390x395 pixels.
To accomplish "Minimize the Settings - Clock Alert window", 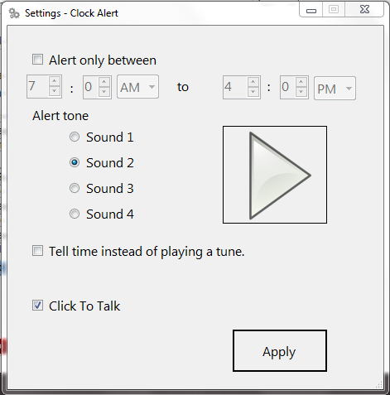I will click(311, 11).
